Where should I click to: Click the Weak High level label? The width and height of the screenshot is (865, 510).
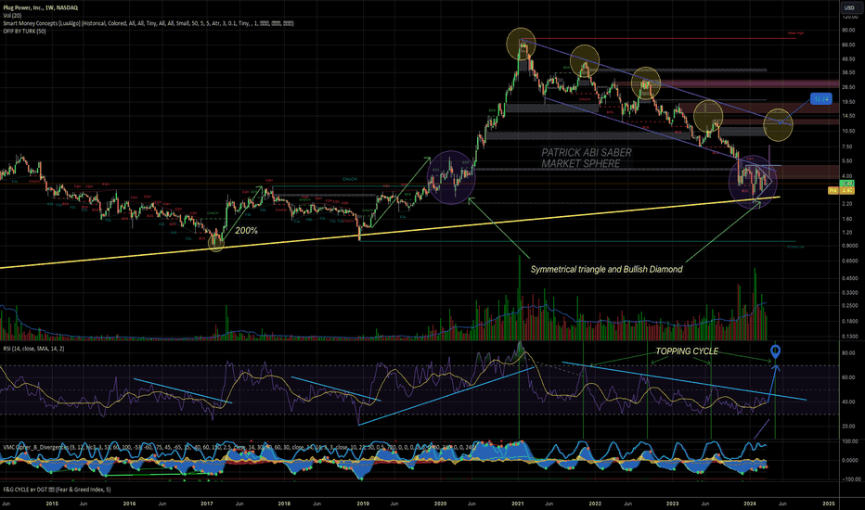click(795, 33)
